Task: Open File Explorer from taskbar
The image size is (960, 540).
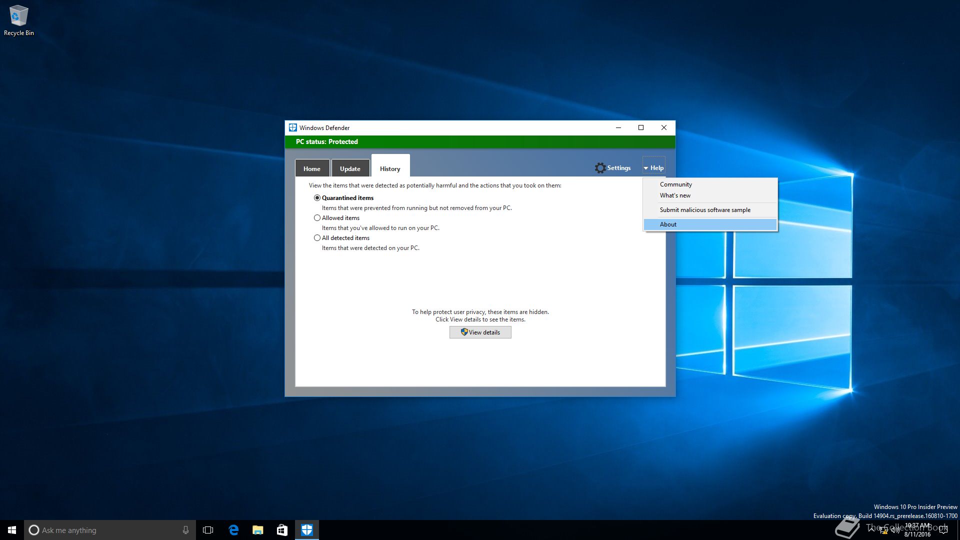Action: (257, 530)
